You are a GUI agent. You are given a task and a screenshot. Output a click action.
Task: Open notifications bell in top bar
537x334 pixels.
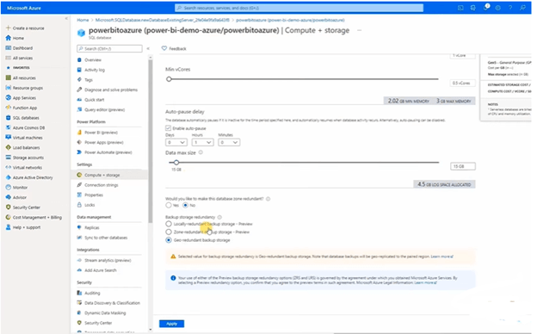click(485, 8)
